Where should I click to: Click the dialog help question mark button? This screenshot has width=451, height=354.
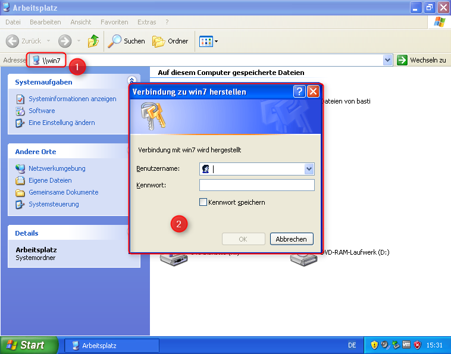click(x=299, y=92)
